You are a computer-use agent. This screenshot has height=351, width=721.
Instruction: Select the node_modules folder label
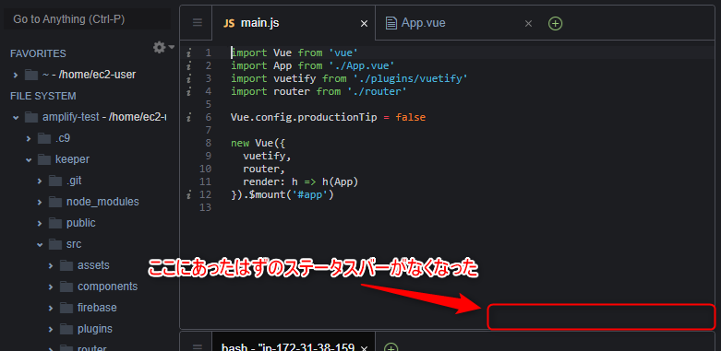click(102, 202)
